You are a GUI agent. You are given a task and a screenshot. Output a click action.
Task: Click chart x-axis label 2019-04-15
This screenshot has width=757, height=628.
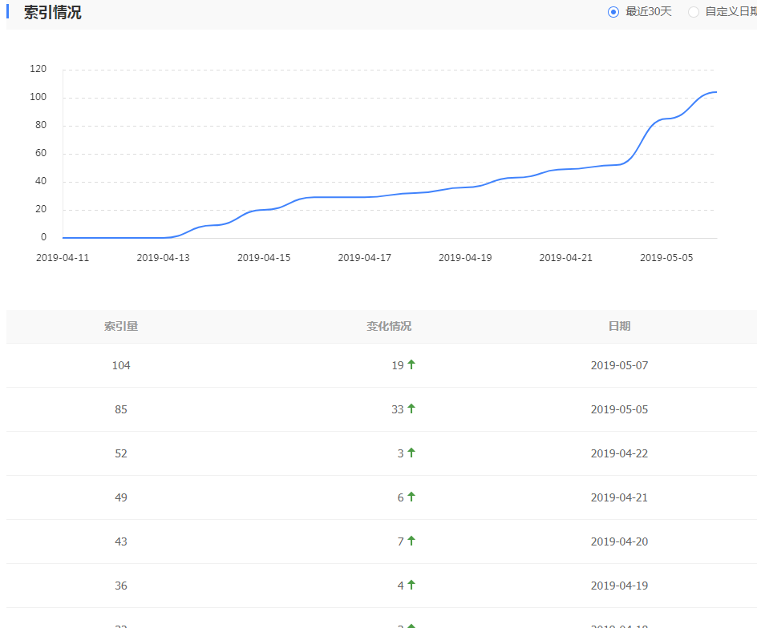coord(264,258)
